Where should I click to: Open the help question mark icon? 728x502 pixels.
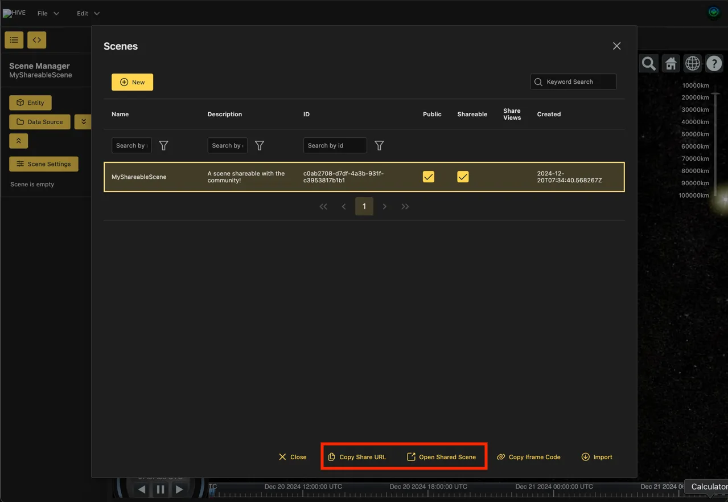(x=714, y=63)
